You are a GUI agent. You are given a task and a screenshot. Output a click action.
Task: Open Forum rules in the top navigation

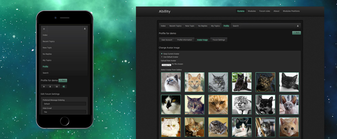point(265,11)
